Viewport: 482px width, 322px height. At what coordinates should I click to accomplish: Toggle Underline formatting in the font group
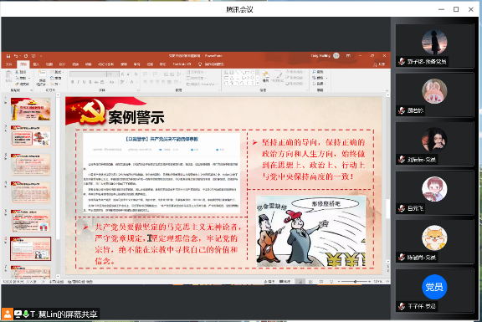tap(84, 82)
